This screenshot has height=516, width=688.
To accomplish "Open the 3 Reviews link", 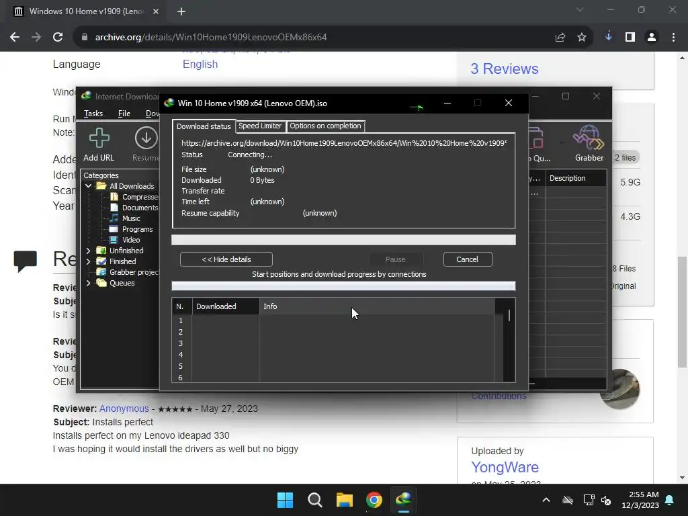I will pos(505,69).
